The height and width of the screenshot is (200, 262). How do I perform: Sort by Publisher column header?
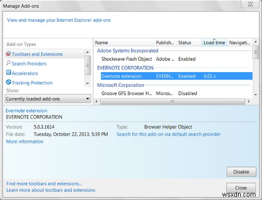click(165, 43)
